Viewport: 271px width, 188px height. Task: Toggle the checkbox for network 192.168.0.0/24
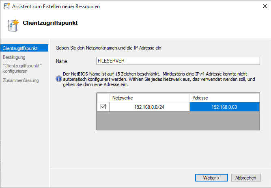pos(103,107)
